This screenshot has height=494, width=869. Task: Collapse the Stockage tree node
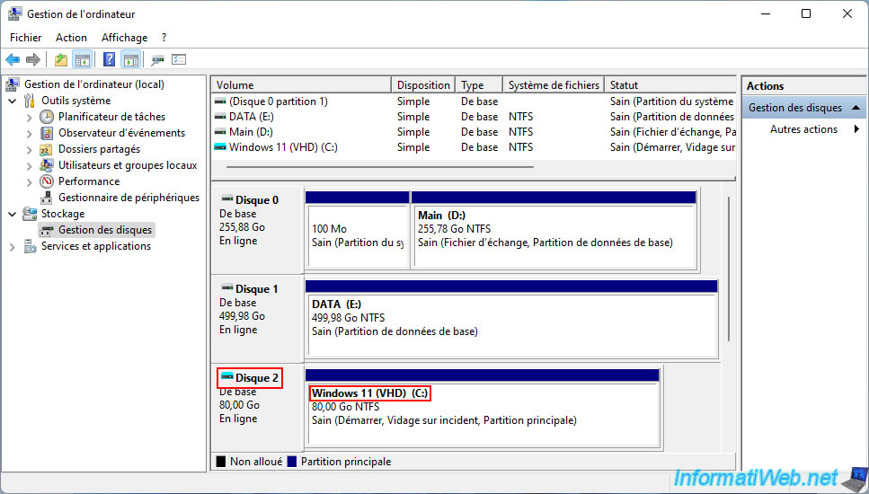(x=13, y=214)
